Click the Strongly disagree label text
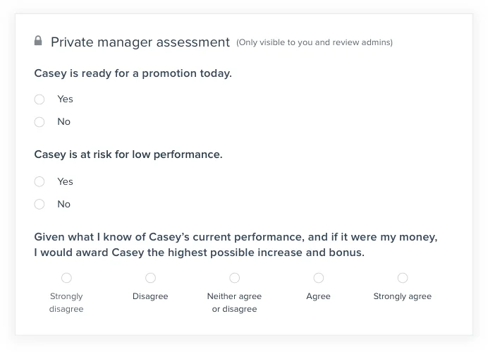The height and width of the screenshot is (352, 488). pyautogui.click(x=66, y=303)
